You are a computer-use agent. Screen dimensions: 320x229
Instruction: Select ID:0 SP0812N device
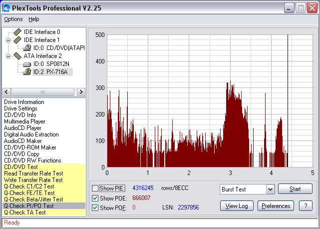pyautogui.click(x=51, y=64)
